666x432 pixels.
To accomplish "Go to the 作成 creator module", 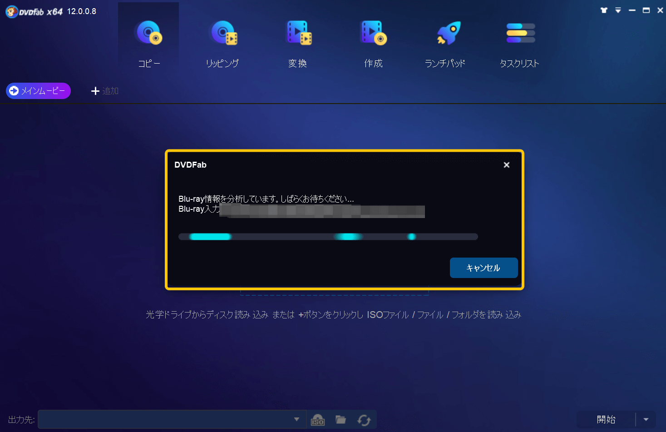I will (373, 45).
